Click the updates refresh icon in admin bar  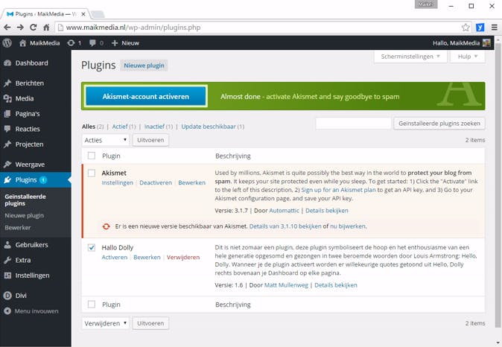(71, 43)
